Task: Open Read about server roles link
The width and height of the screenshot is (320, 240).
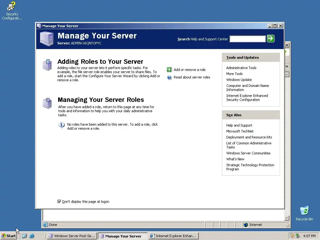Action: (192, 77)
